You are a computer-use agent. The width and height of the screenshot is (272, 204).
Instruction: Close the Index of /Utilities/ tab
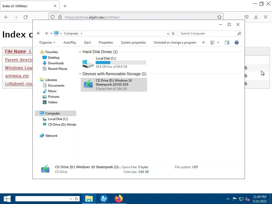coord(55,6)
